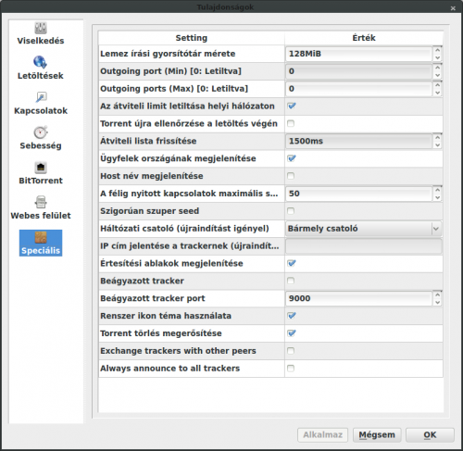
Task: Enable Always announce to all trackers
Action: pos(291,369)
